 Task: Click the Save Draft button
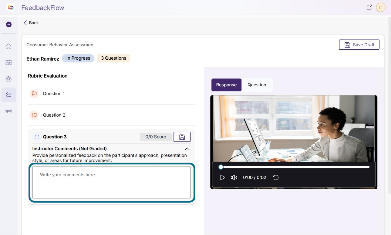[x=359, y=45]
